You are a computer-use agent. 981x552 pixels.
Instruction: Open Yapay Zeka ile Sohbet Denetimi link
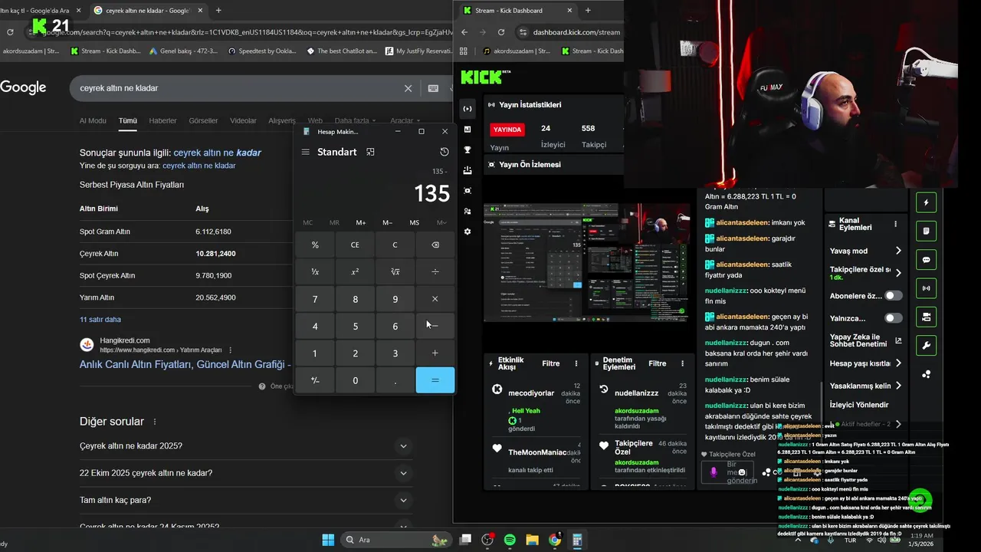tap(866, 340)
